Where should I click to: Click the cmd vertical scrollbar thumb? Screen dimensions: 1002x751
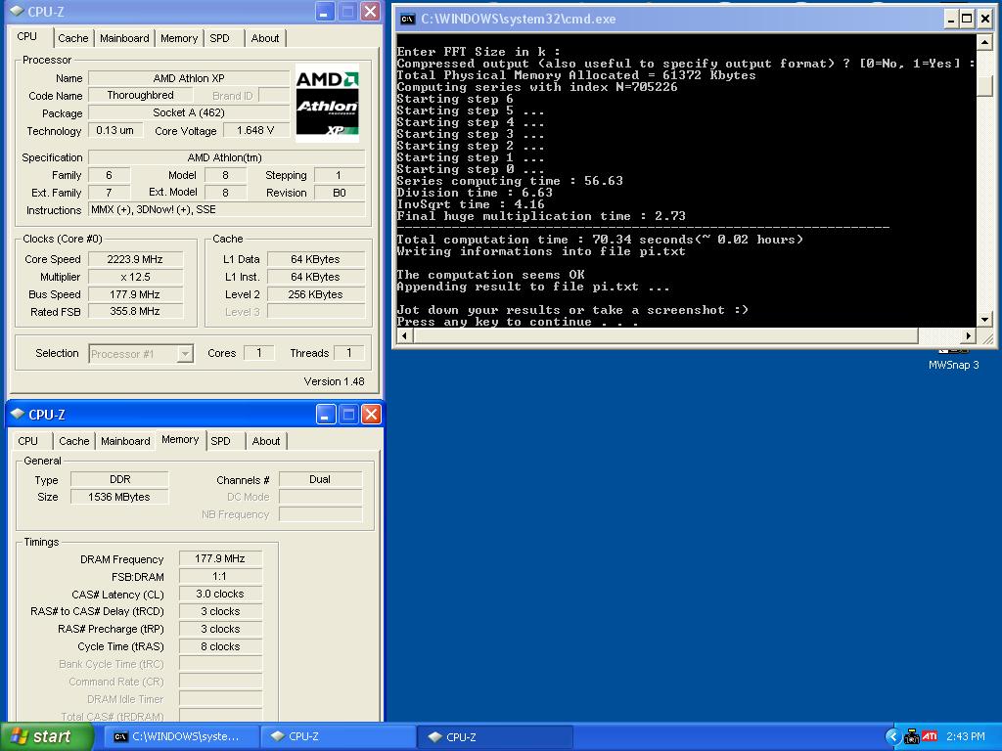(984, 86)
